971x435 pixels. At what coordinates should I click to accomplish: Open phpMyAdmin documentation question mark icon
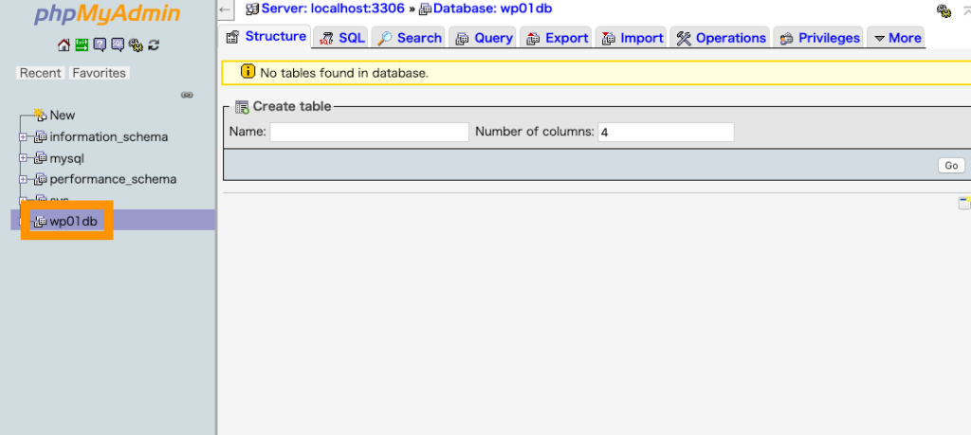[x=100, y=45]
